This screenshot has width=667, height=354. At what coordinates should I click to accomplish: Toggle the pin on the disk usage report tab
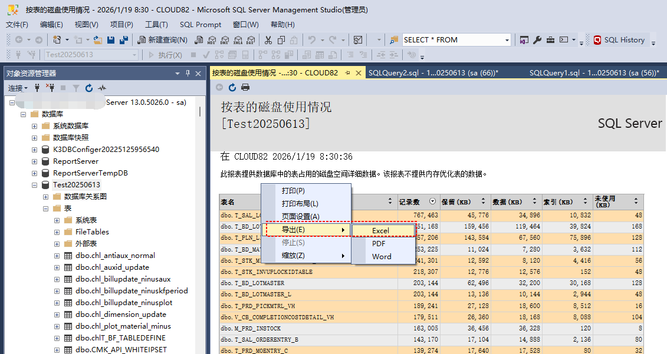pos(348,73)
